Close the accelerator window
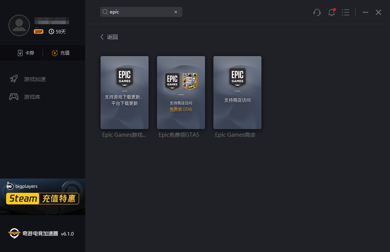The width and height of the screenshot is (390, 252). (x=378, y=12)
